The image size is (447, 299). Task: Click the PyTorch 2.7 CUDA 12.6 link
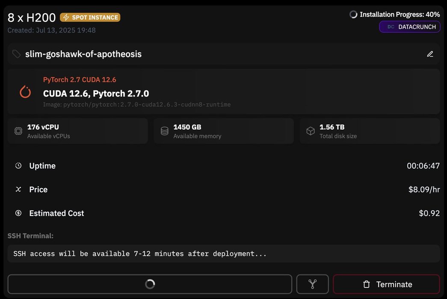(80, 80)
